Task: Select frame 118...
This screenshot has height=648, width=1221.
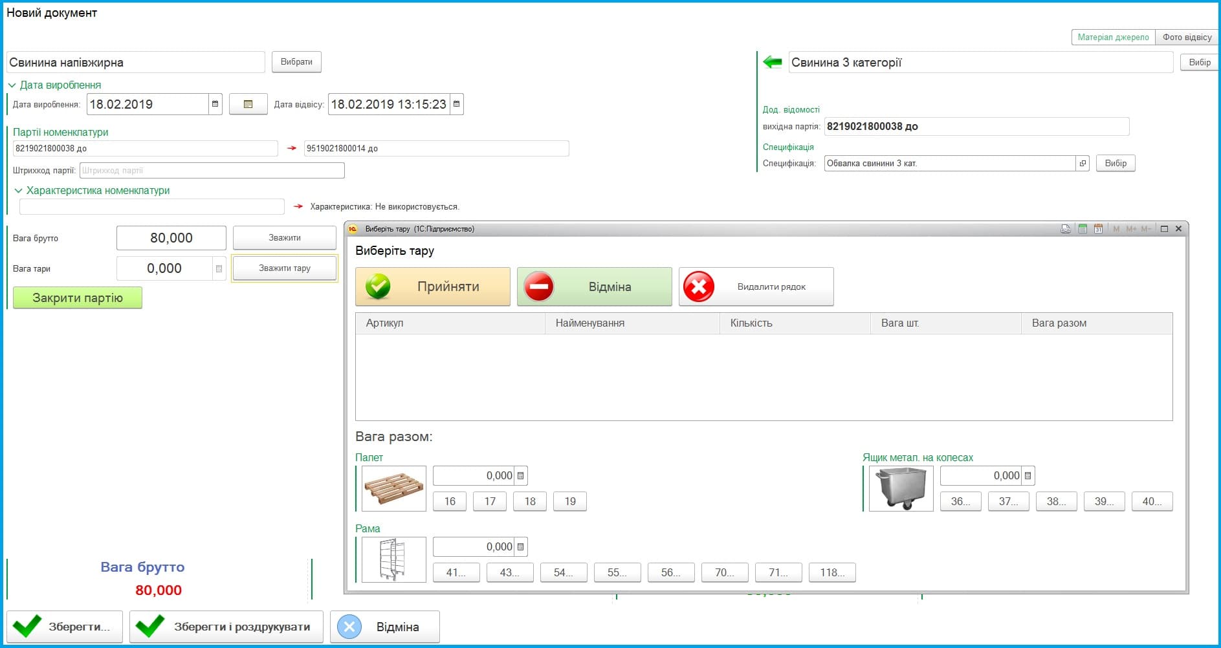Action: click(x=832, y=572)
